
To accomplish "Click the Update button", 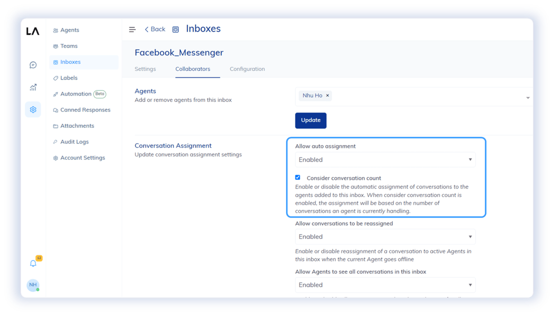I will 310,120.
